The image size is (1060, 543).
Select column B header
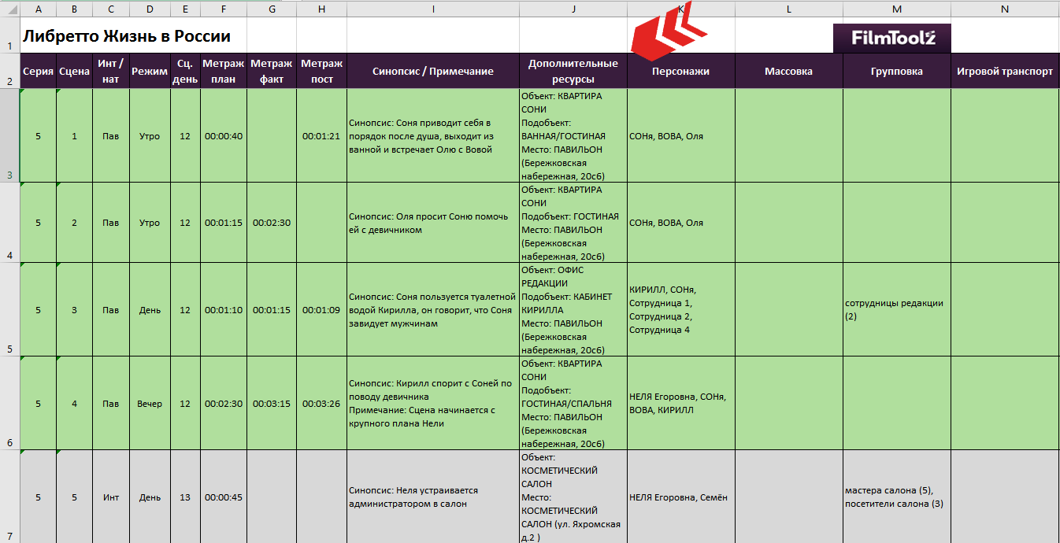(x=74, y=9)
